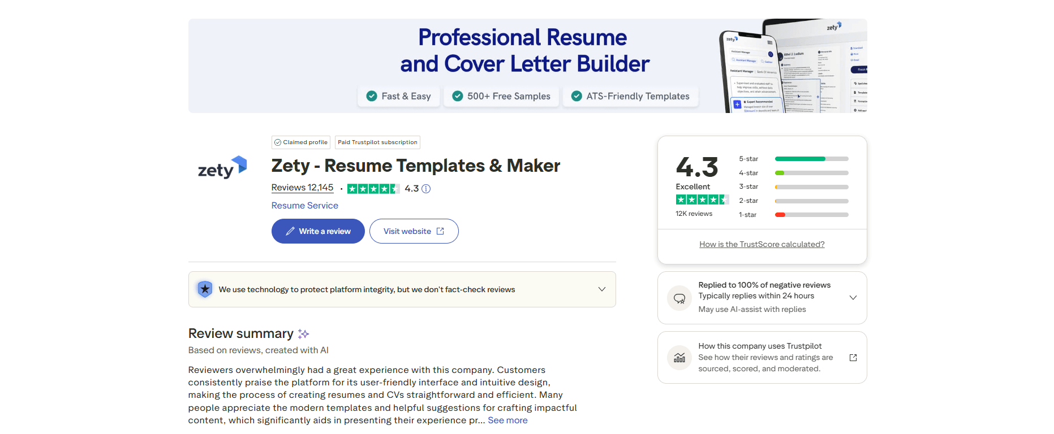Click the Paid Trustpilot subscription badge
1054x434 pixels.
(377, 142)
